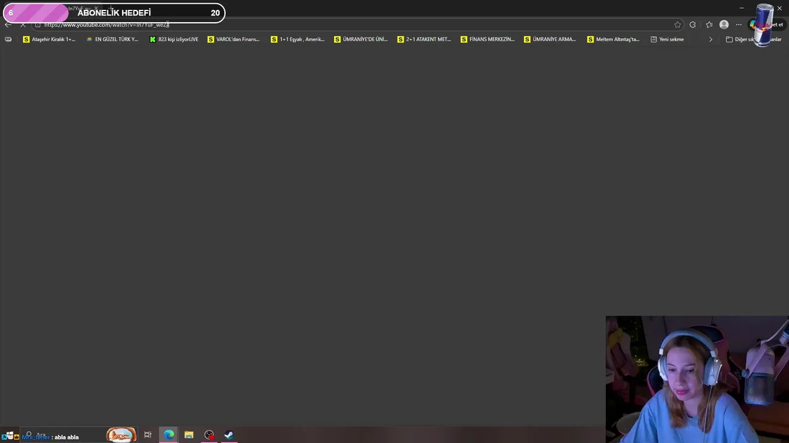Open the 2+1 ATAKENT MET... bookmark

[424, 39]
